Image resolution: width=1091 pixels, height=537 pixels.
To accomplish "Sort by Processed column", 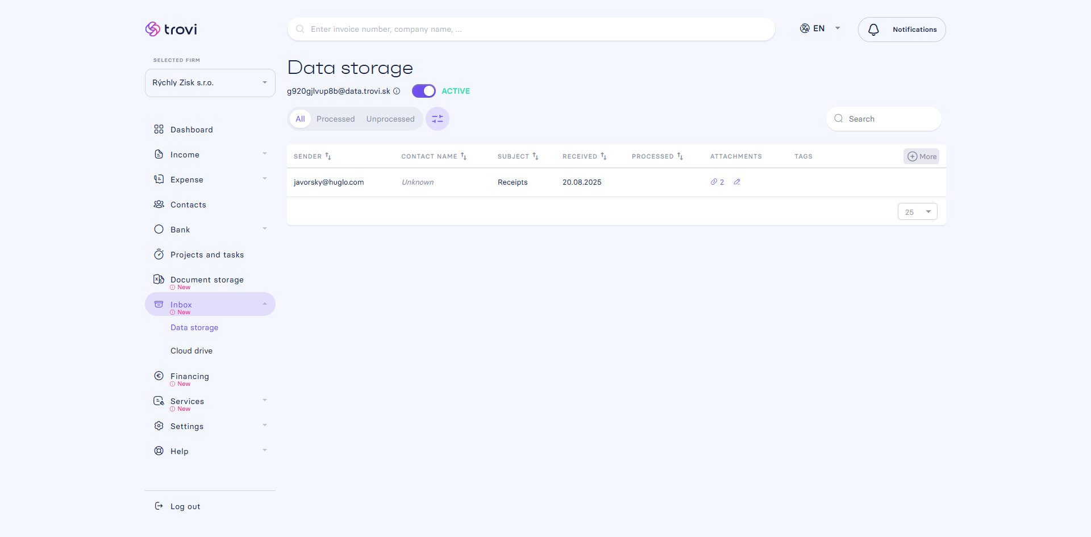I will [x=680, y=156].
